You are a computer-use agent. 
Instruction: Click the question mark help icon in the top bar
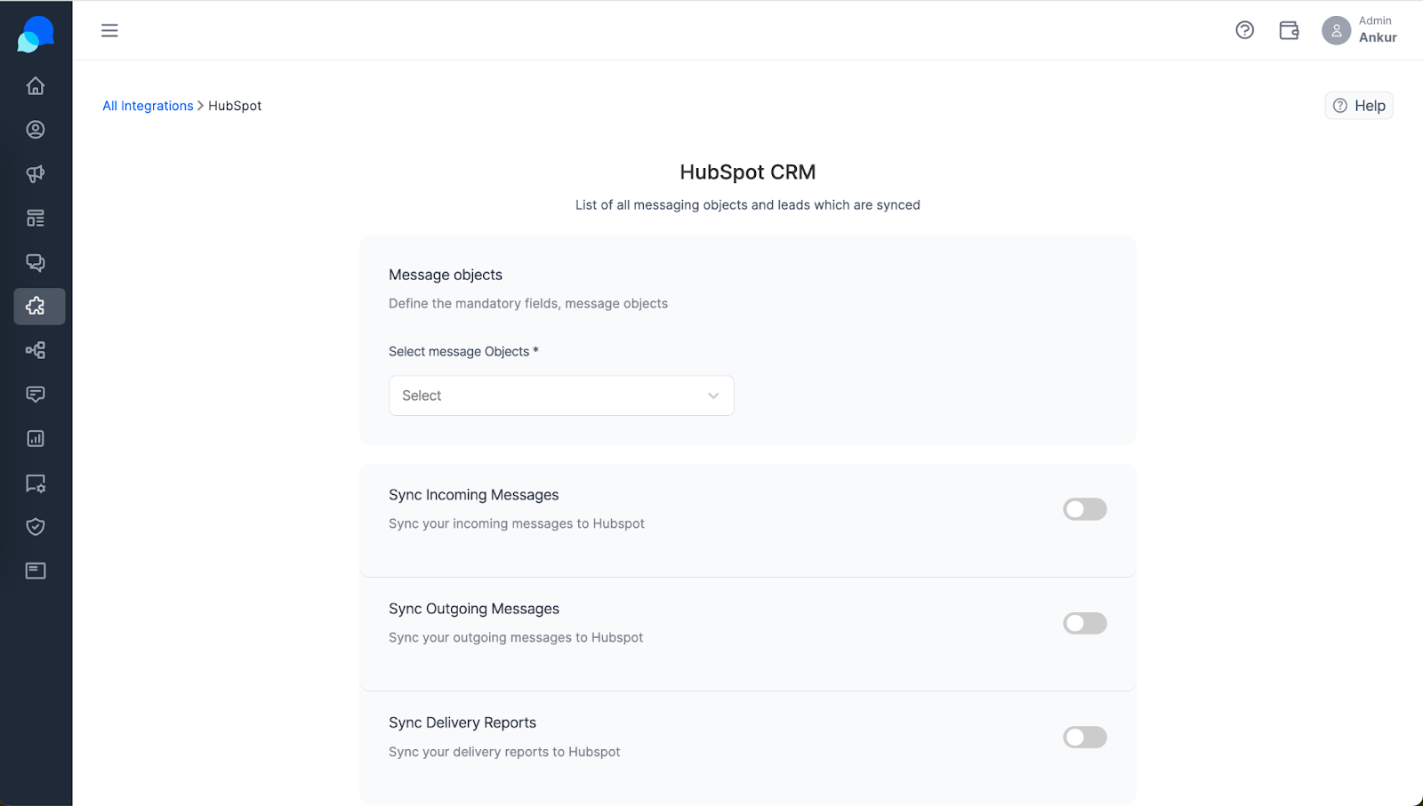click(x=1245, y=30)
